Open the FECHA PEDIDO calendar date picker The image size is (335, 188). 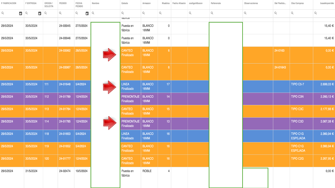pyautogui.click(x=87, y=13)
